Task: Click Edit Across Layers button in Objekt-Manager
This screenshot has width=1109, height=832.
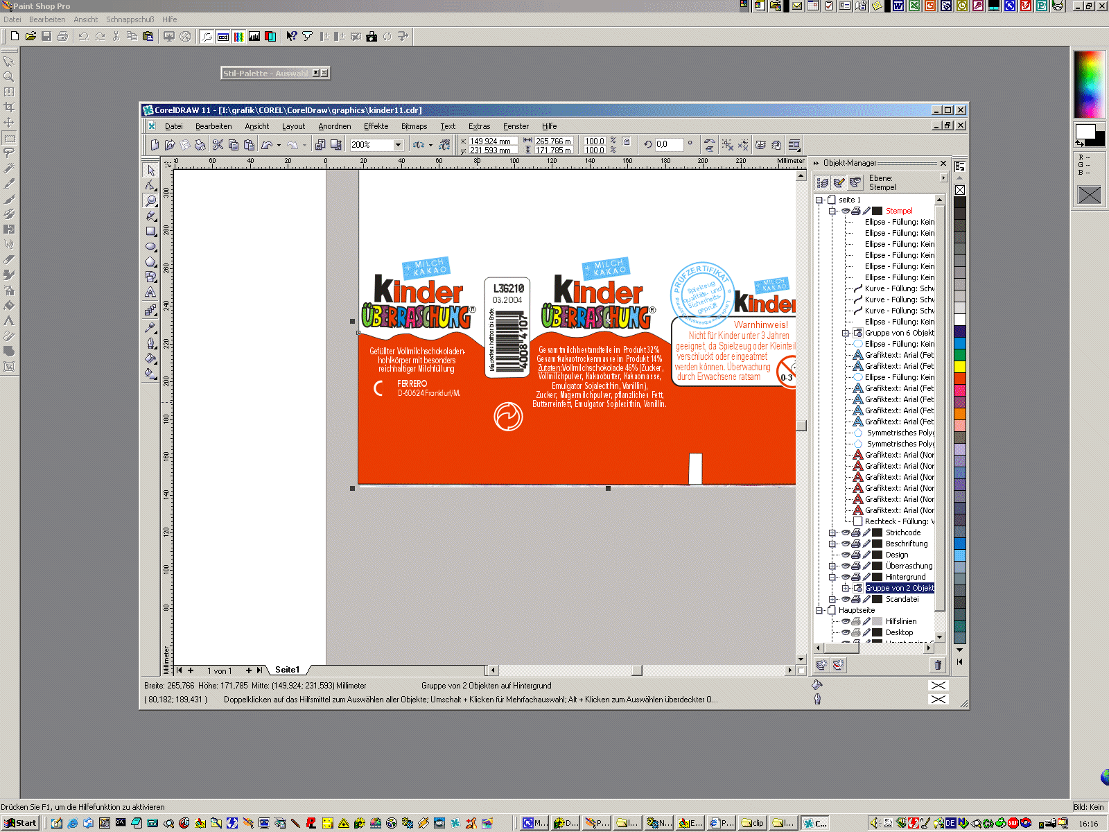Action: pyautogui.click(x=839, y=182)
